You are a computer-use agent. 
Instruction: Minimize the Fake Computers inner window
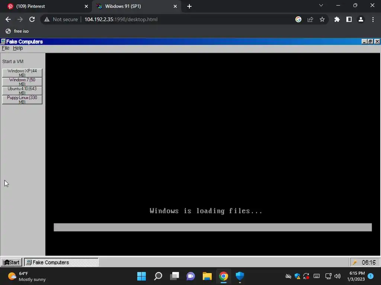[x=364, y=42]
